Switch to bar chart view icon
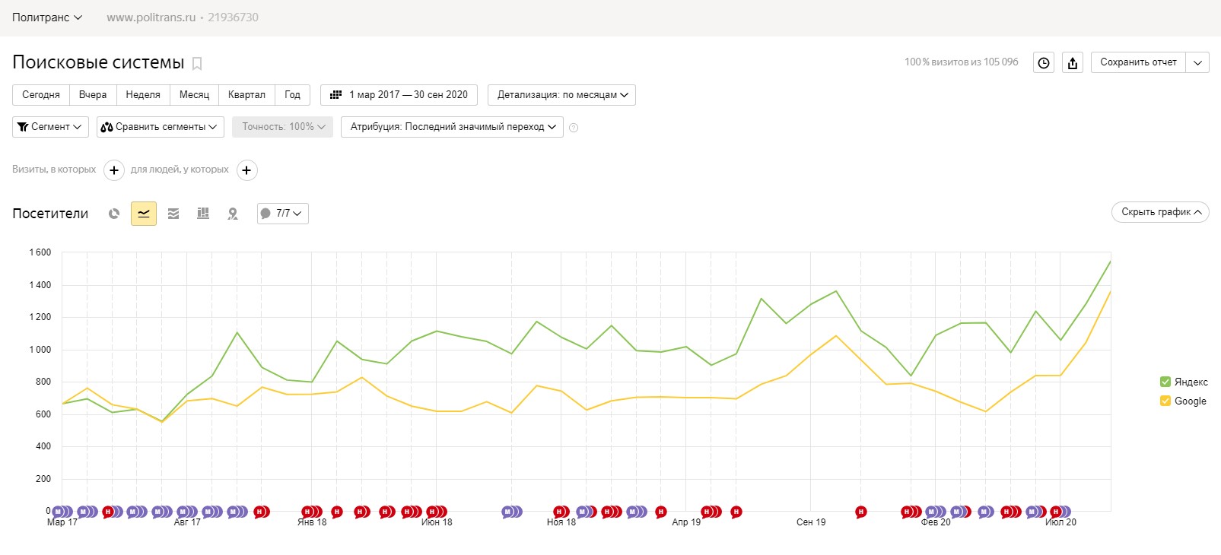 tap(203, 214)
